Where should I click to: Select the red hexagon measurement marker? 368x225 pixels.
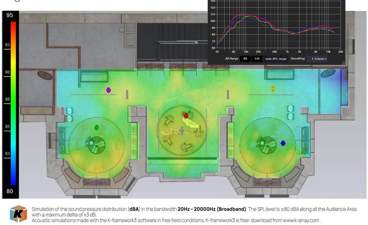(186, 115)
